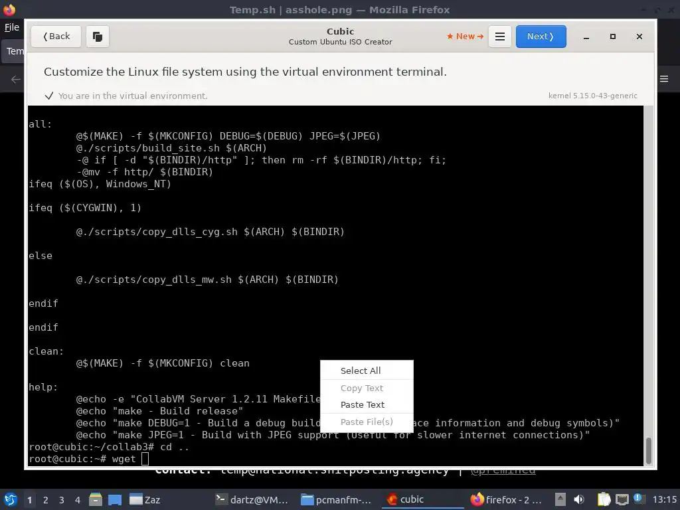This screenshot has width=680, height=510.
Task: Click the 'all:' target line in terminal
Action: [41, 124]
